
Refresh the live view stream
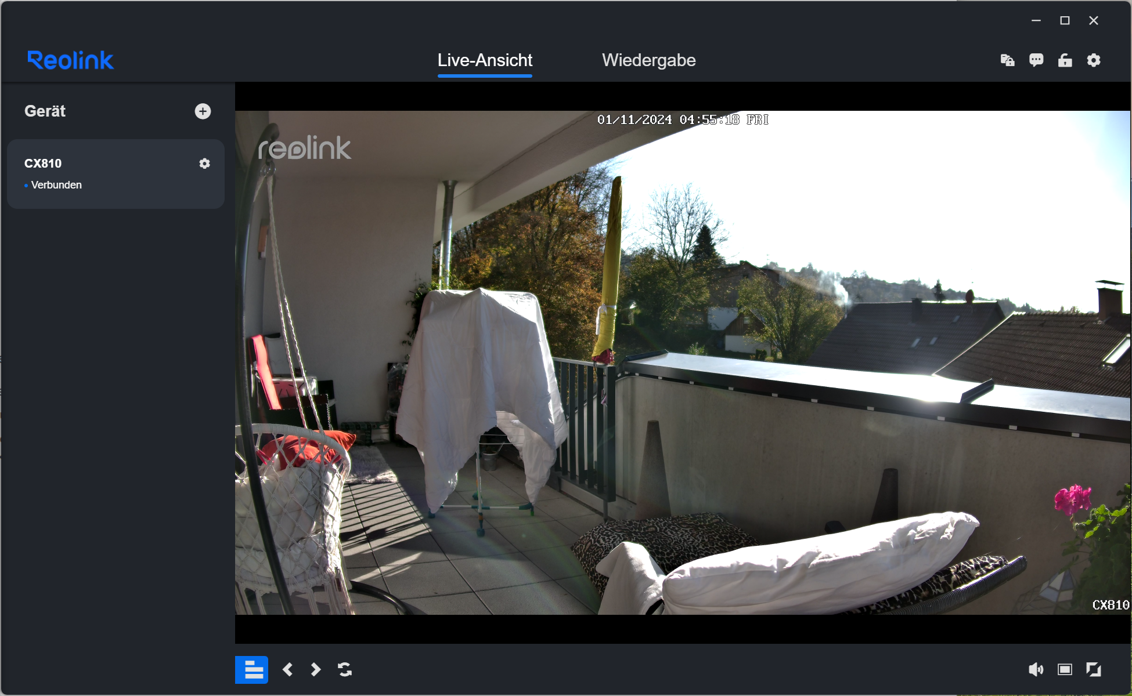click(345, 670)
